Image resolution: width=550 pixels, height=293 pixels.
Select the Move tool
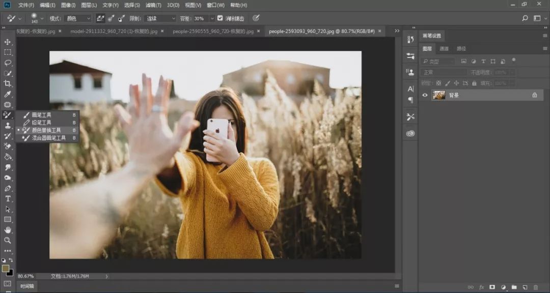coord(8,42)
